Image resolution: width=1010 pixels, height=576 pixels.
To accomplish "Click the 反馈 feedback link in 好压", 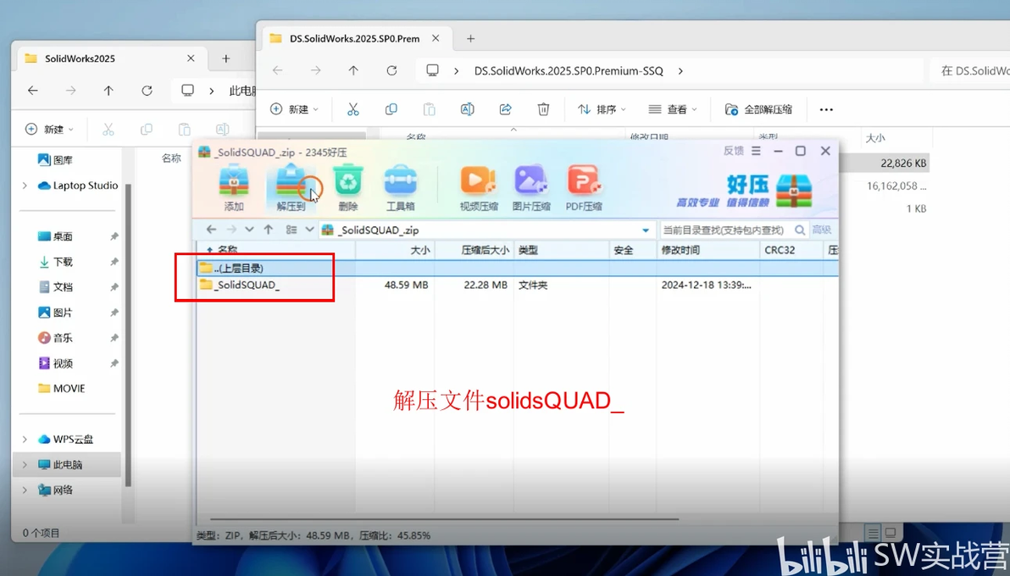I will click(734, 151).
